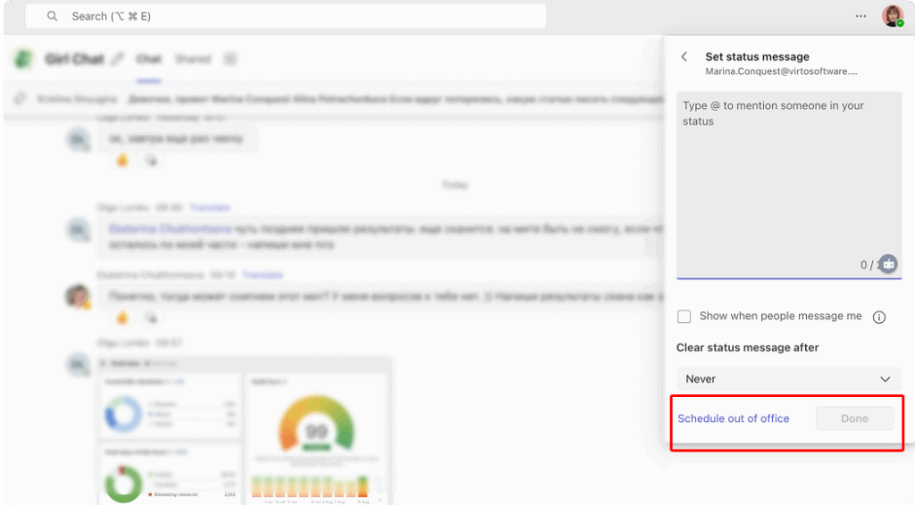Click the add tab plus icon
915x505 pixels.
click(230, 60)
